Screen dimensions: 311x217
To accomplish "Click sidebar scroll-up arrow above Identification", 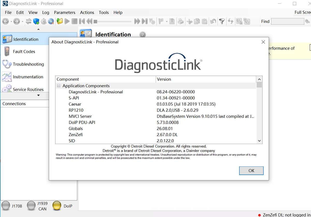I will pos(38,29).
